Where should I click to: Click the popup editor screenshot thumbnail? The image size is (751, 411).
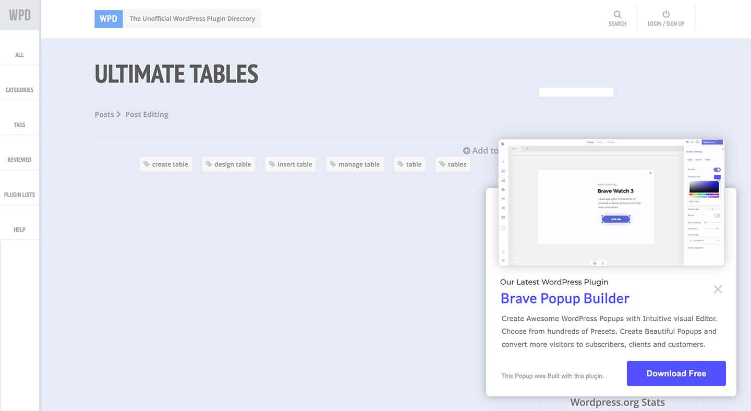pyautogui.click(x=612, y=203)
